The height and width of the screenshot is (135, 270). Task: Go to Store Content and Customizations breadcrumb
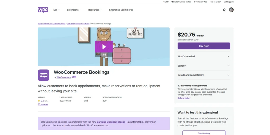[52, 24]
